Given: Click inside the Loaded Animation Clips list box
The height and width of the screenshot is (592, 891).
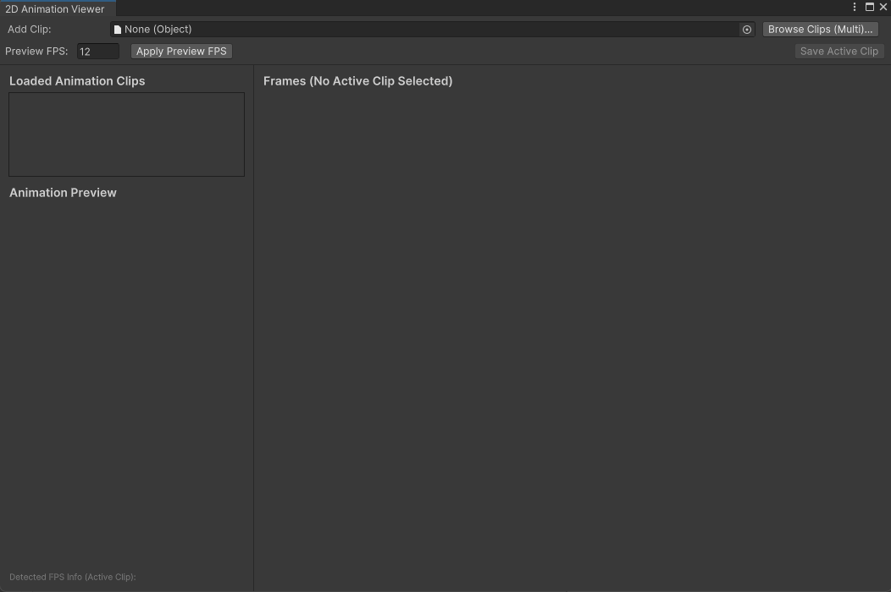Looking at the screenshot, I should [x=126, y=134].
